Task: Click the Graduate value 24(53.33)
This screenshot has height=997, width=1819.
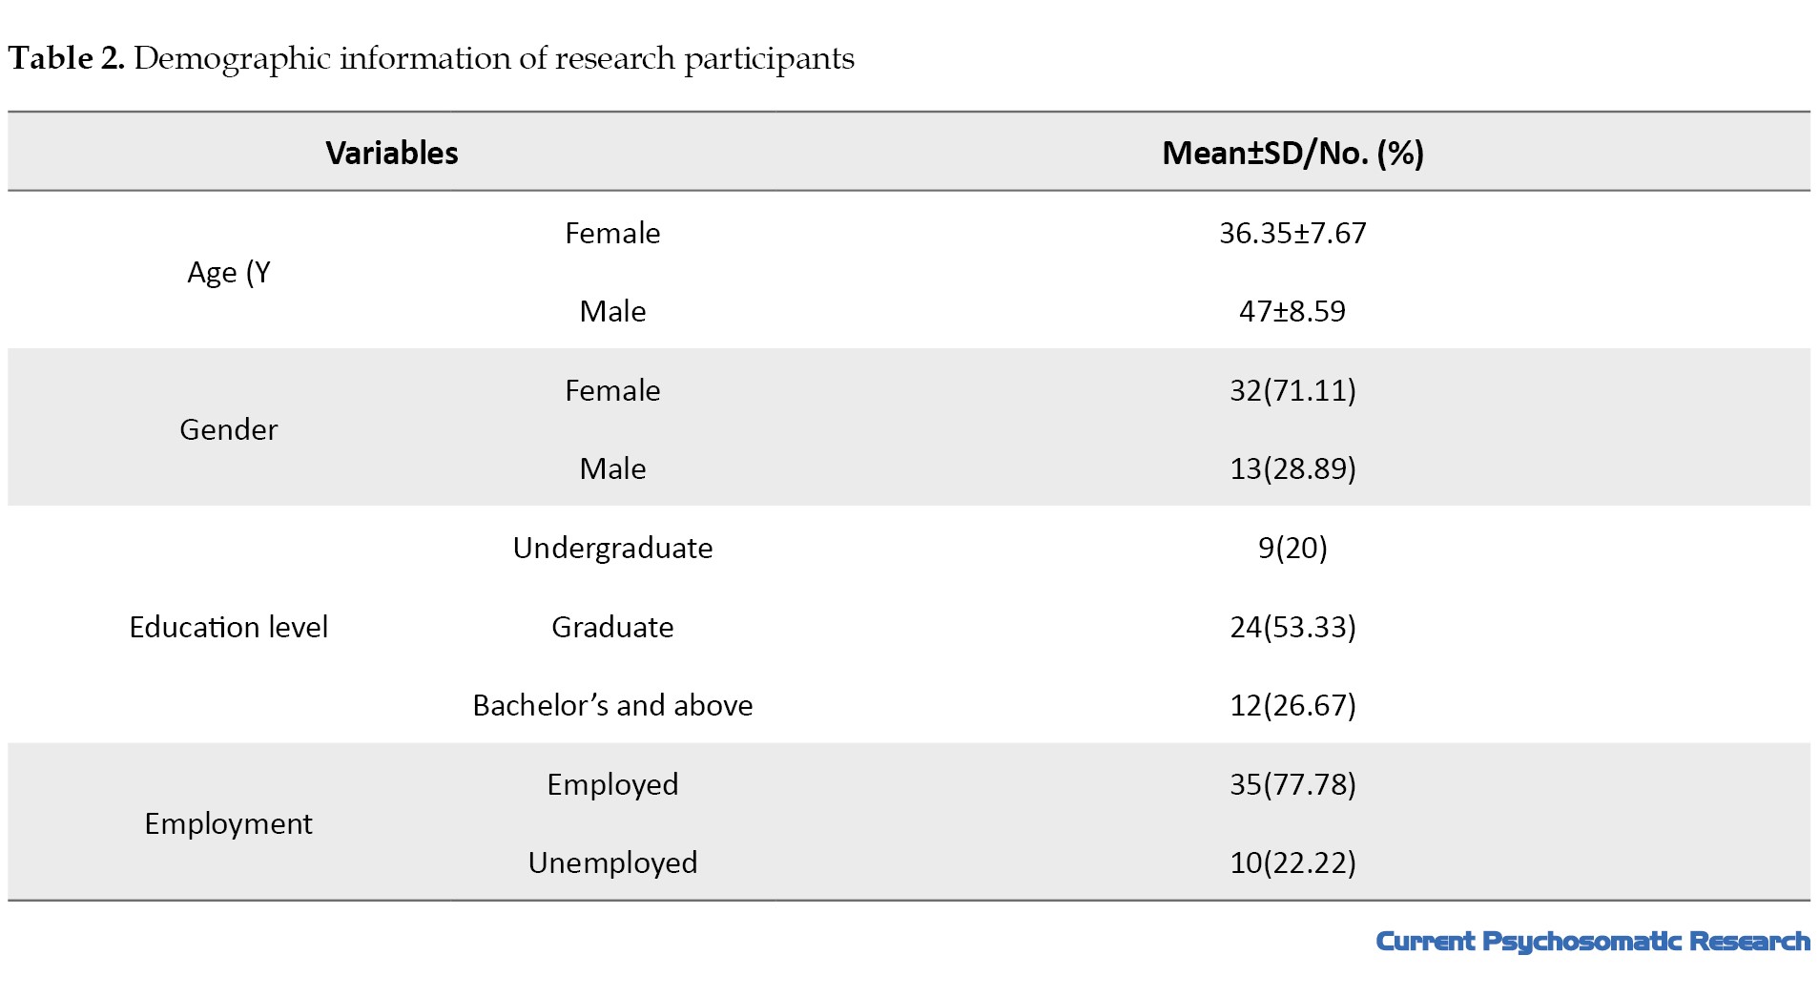Action: point(1292,627)
